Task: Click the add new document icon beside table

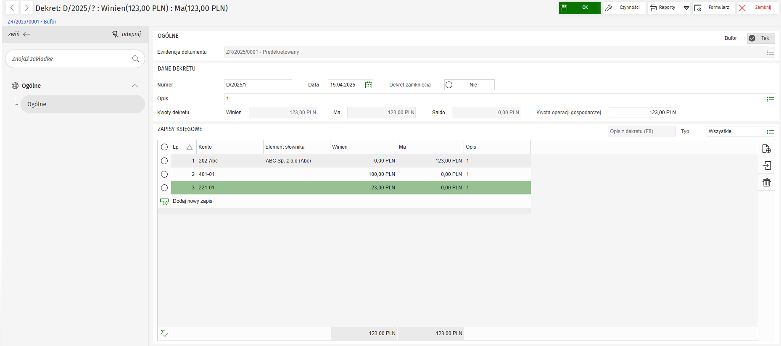Action: coord(766,149)
